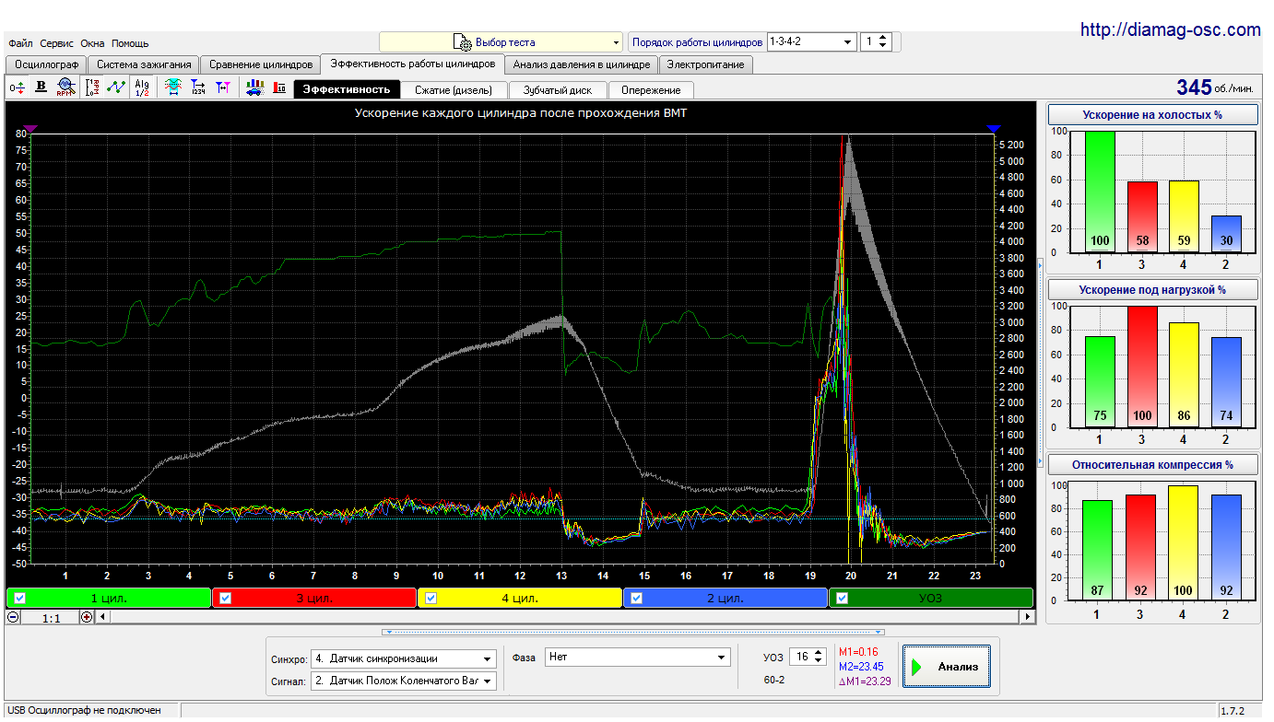
Task: Click the red bar '10' icon
Action: (x=279, y=87)
